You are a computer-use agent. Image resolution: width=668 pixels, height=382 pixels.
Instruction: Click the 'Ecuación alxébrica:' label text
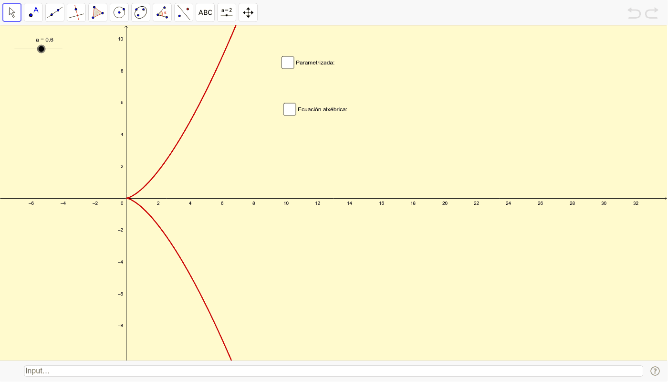tap(323, 109)
